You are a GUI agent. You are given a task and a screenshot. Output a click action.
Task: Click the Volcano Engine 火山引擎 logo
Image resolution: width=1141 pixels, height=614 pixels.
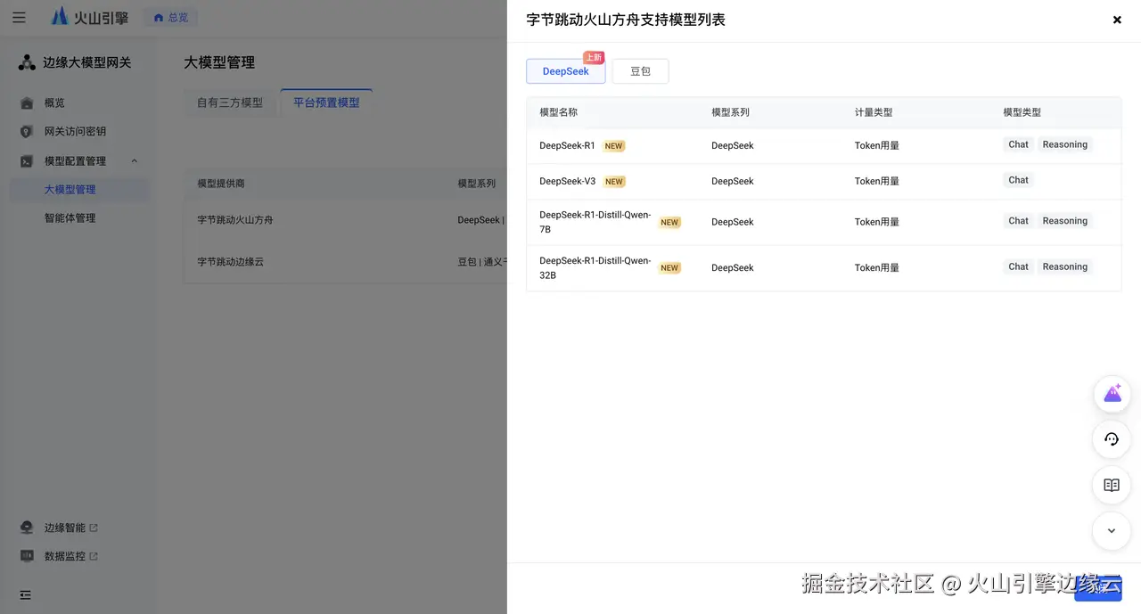click(x=90, y=17)
